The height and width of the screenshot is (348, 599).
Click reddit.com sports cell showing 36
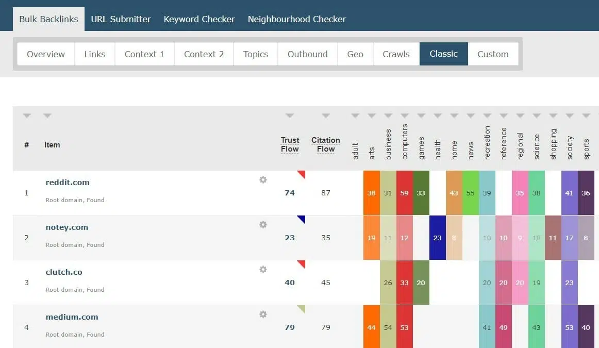coord(586,193)
